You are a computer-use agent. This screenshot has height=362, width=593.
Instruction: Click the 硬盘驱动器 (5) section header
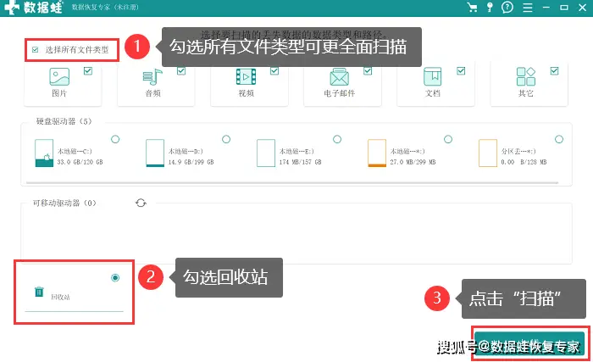(64, 121)
